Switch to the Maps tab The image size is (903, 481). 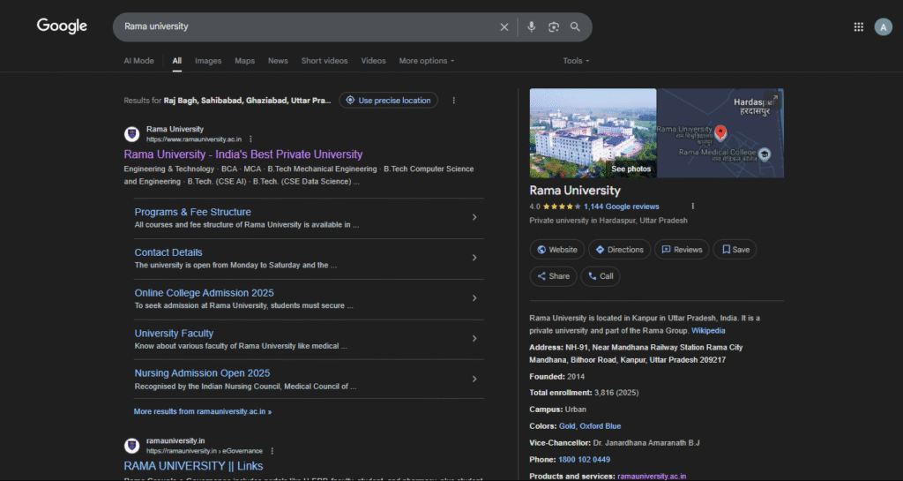[244, 61]
